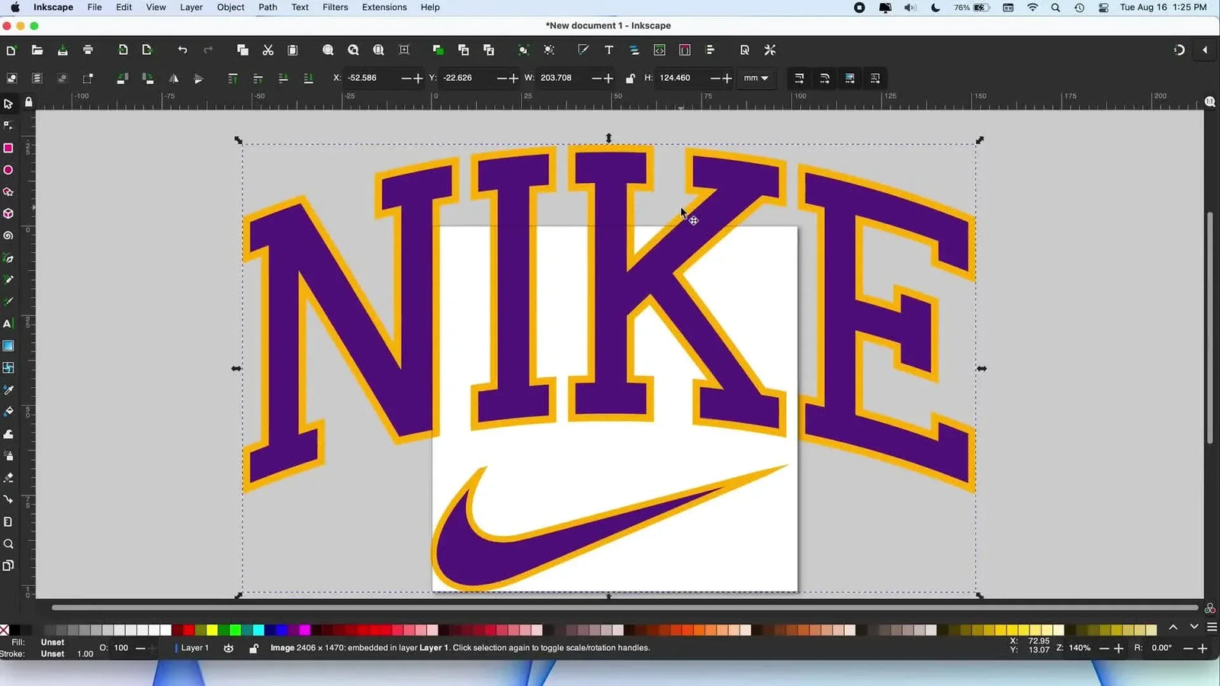Click the Undo button
The image size is (1220, 686).
182,50
